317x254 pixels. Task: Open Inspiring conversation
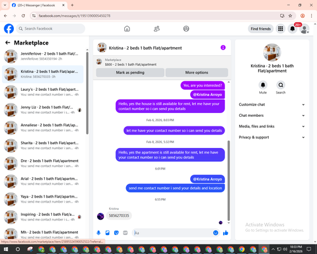tap(43, 217)
